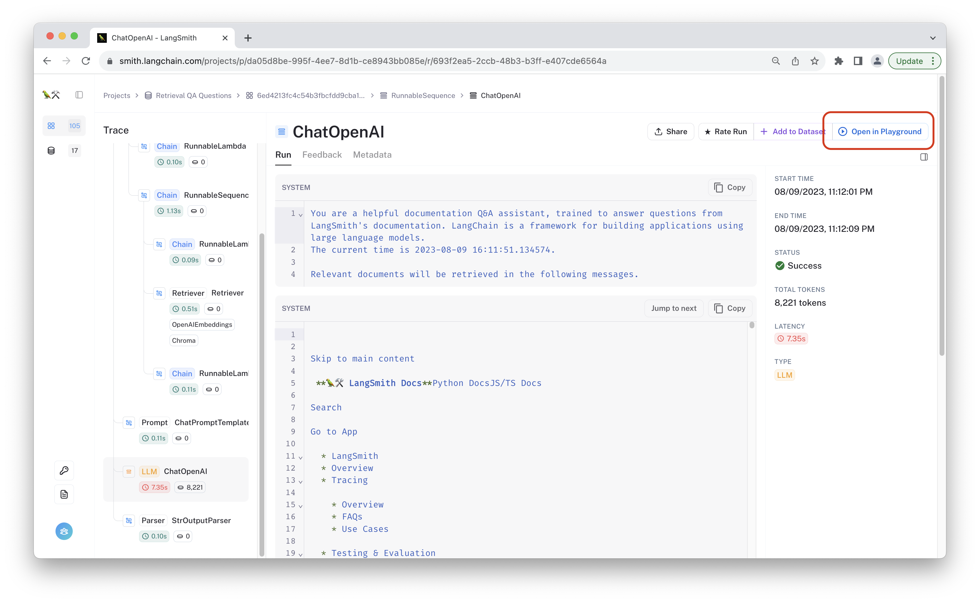Image resolution: width=980 pixels, height=603 pixels.
Task: Open the documentation page icon
Action: point(64,494)
